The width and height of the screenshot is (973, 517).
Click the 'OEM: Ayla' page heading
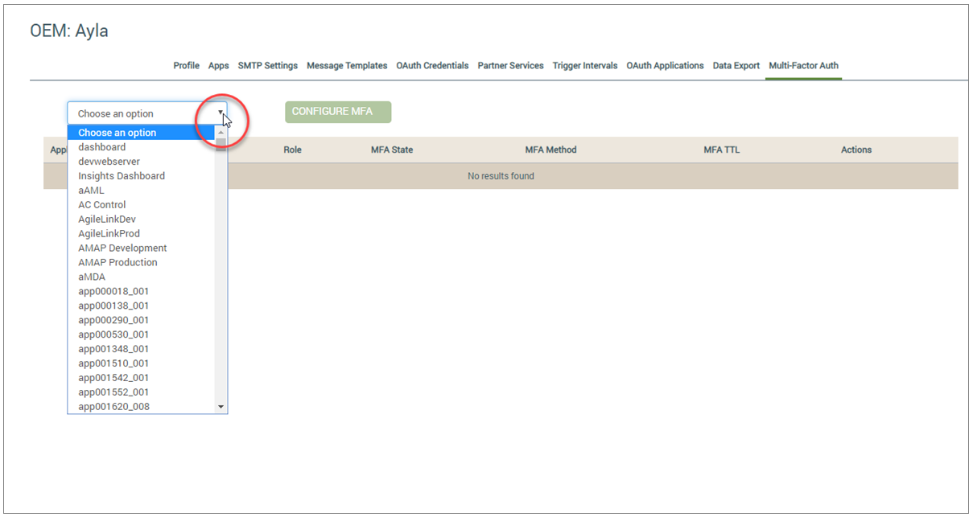tap(69, 31)
